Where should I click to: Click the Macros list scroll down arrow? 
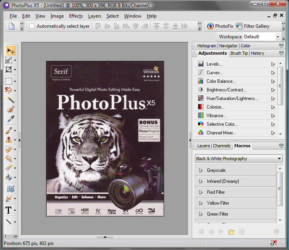(280, 220)
